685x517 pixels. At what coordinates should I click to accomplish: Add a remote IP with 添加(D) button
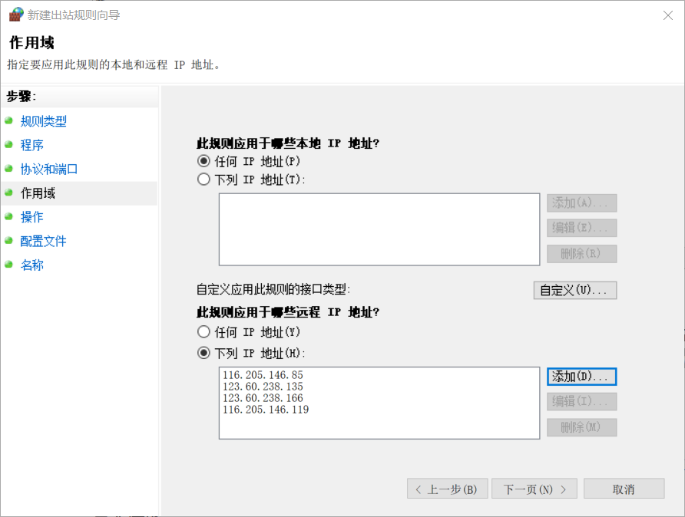[x=581, y=377]
